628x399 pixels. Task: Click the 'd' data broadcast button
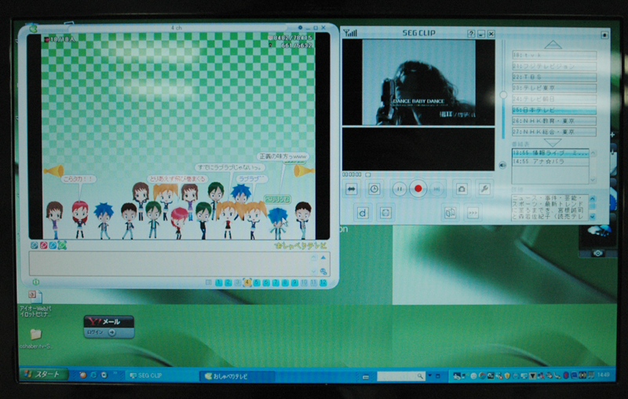point(363,212)
